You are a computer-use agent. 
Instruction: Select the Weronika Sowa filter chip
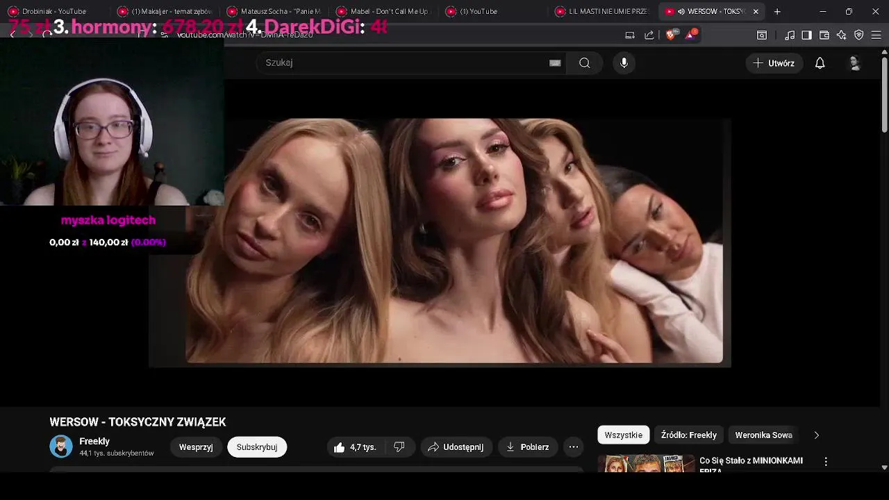(763, 435)
